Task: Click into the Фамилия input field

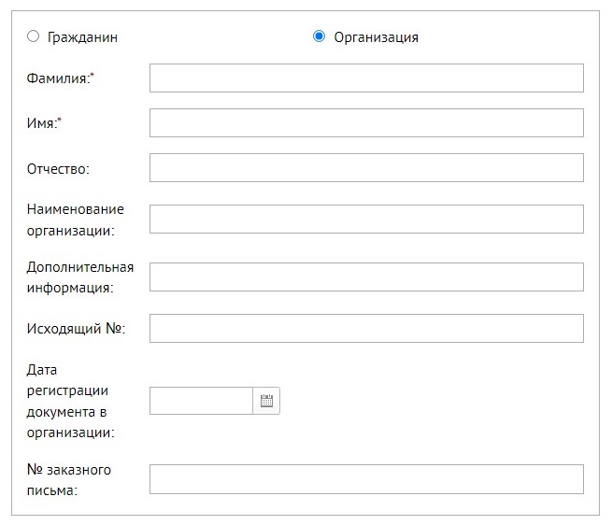Action: (366, 78)
